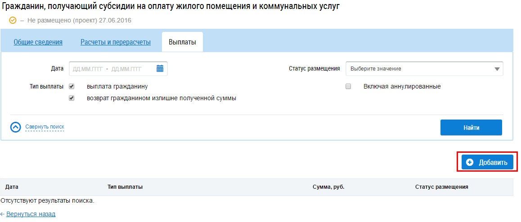The height and width of the screenshot is (222, 521).
Task: Click the "Тип выплаты" table column header
Action: pyautogui.click(x=125, y=187)
